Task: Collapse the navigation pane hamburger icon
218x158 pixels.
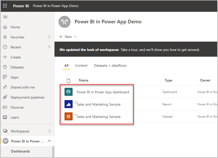Action: (x=5, y=17)
